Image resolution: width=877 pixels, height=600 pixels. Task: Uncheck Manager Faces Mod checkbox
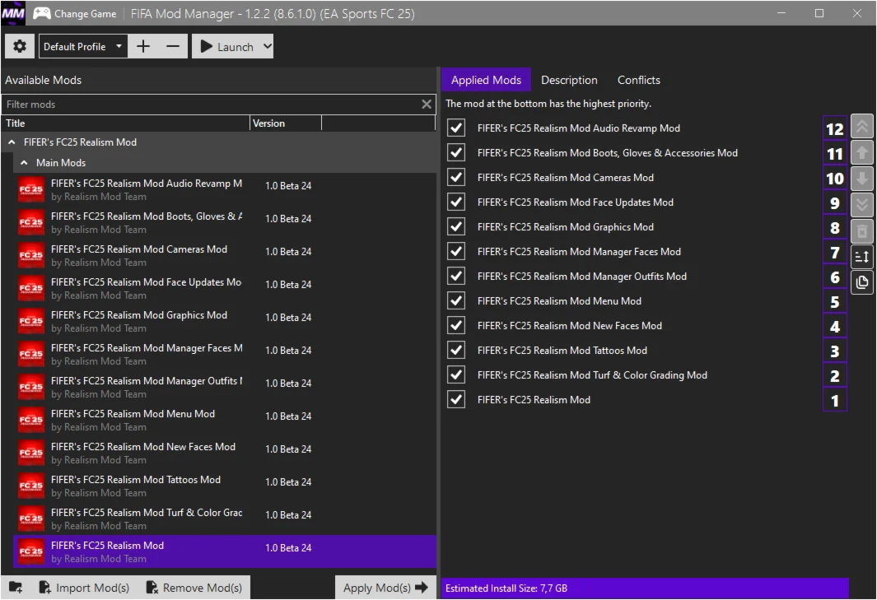456,252
